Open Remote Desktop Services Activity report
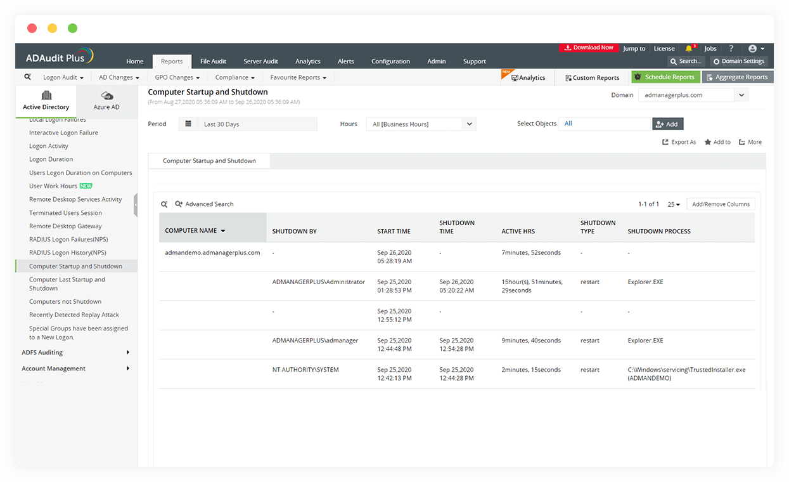Image resolution: width=789 pixels, height=482 pixels. (x=75, y=199)
